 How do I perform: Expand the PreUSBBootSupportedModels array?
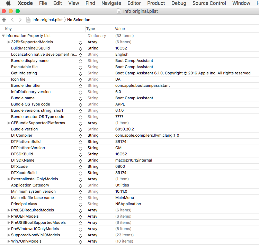[9, 222]
